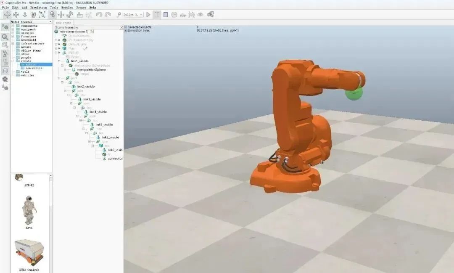This screenshot has width=454, height=273.
Task: Expand the equipment folder
Action: click(13, 29)
